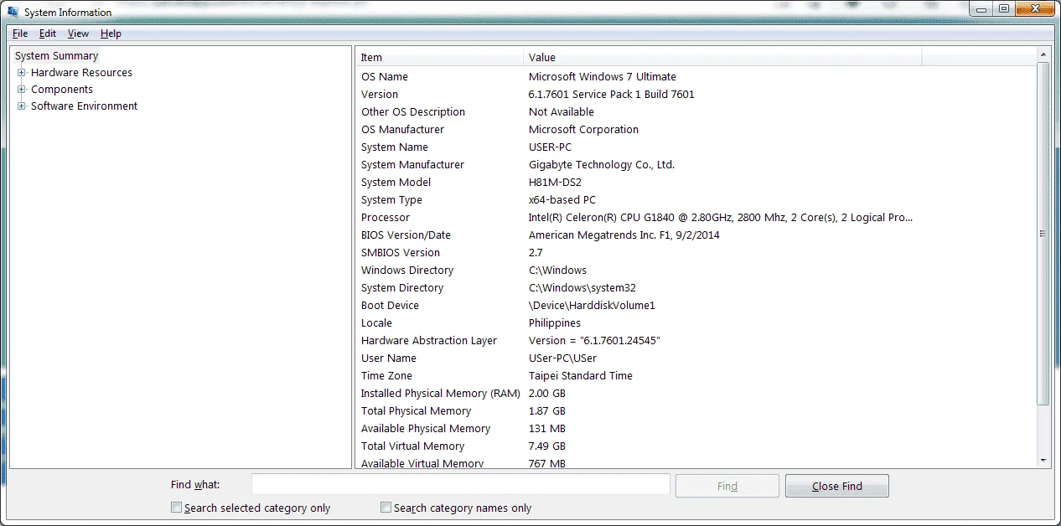Toggle Search category names only checkbox
The height and width of the screenshot is (526, 1061).
tap(386, 508)
